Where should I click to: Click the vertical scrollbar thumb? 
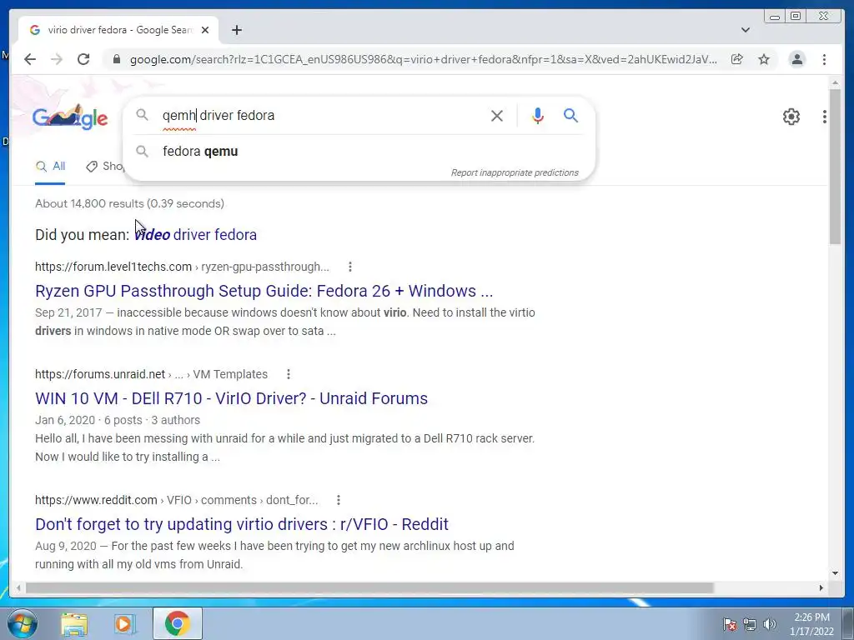(835, 166)
